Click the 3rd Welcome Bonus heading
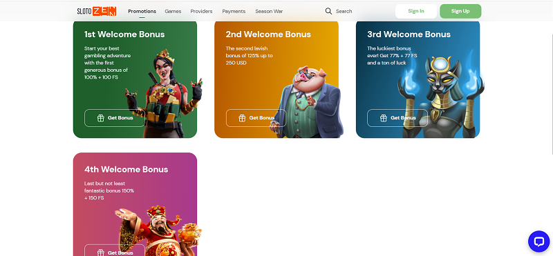553x256 pixels. [x=409, y=35]
